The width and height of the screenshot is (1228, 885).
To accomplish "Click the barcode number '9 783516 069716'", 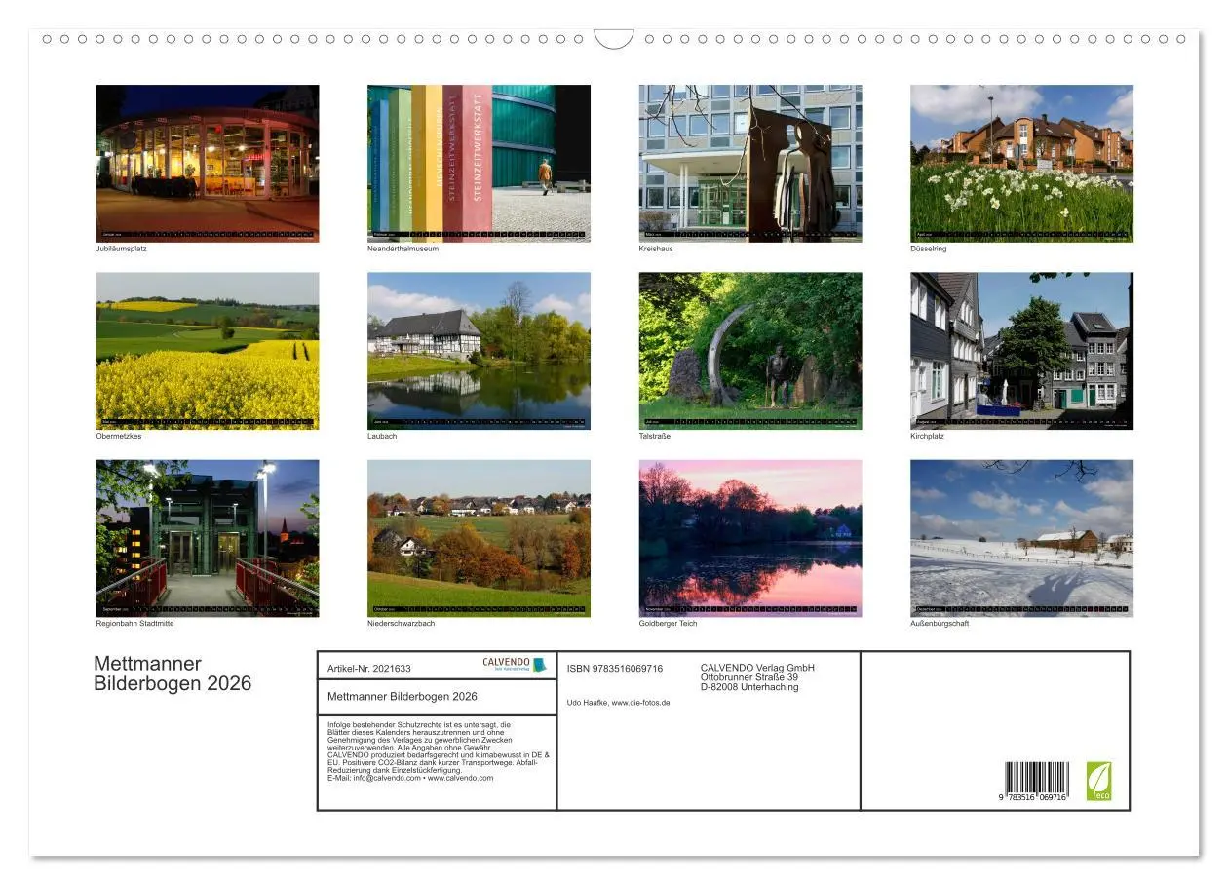I will click(x=1034, y=798).
